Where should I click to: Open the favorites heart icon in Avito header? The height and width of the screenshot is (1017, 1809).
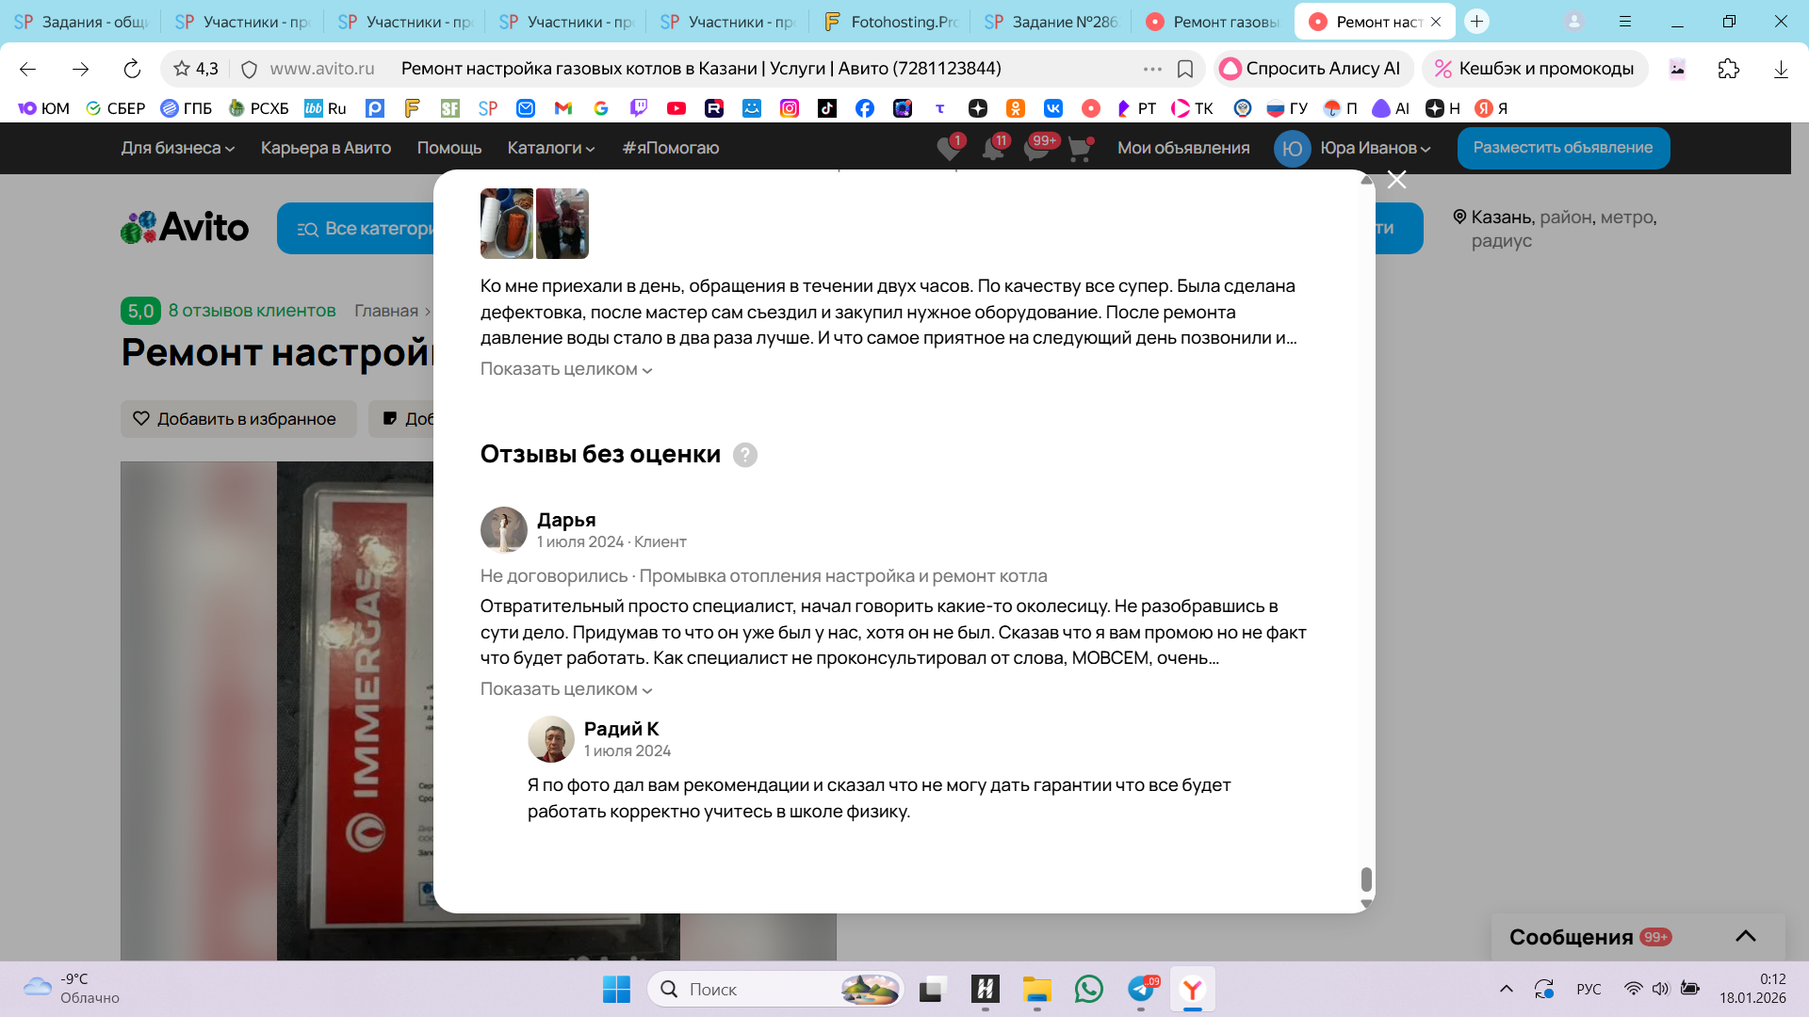(949, 148)
